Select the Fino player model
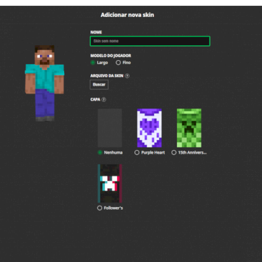This screenshot has height=262, width=262. tap(118, 63)
